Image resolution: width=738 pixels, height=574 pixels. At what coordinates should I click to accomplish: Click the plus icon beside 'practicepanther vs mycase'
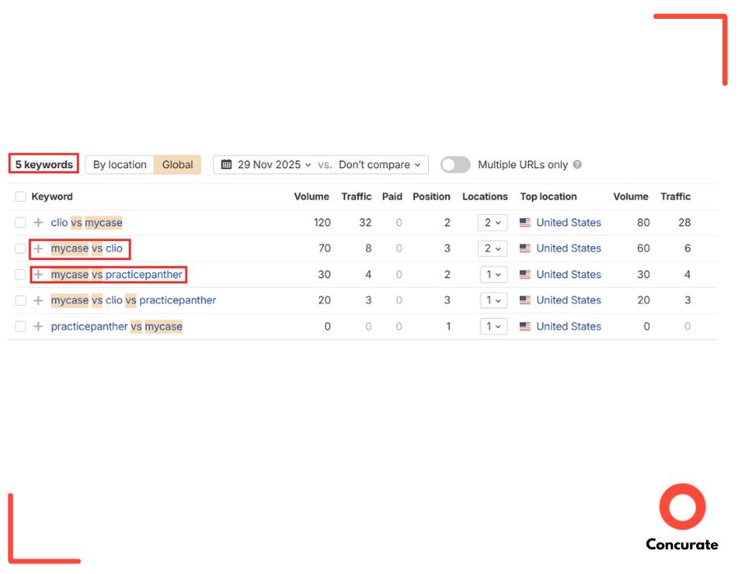pyautogui.click(x=38, y=326)
